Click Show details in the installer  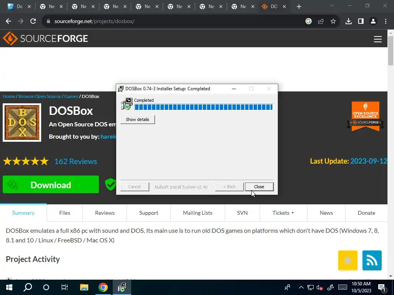click(137, 119)
